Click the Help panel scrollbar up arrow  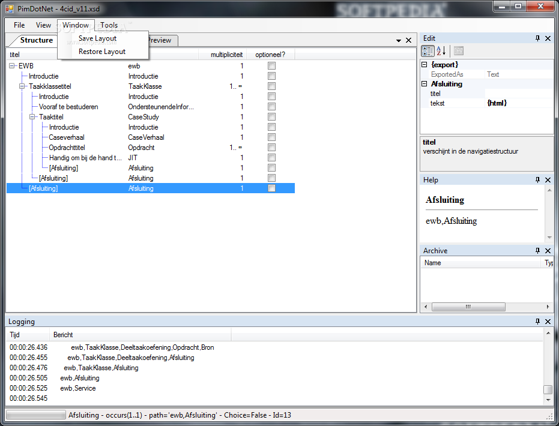pos(549,190)
